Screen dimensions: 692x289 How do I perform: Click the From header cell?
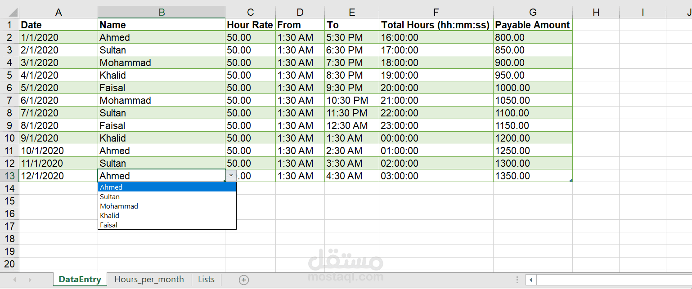(x=300, y=25)
